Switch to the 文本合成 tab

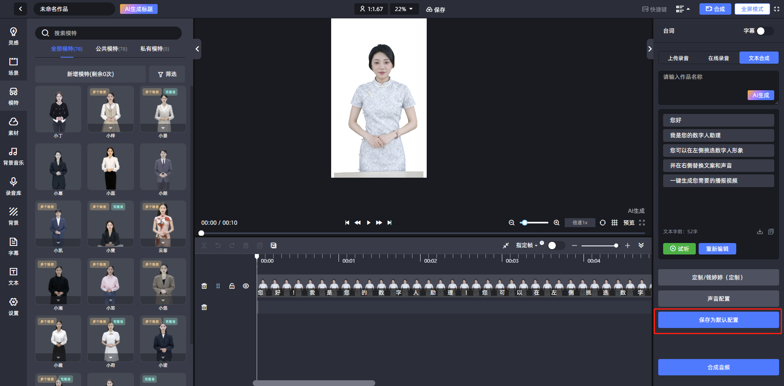(x=759, y=58)
